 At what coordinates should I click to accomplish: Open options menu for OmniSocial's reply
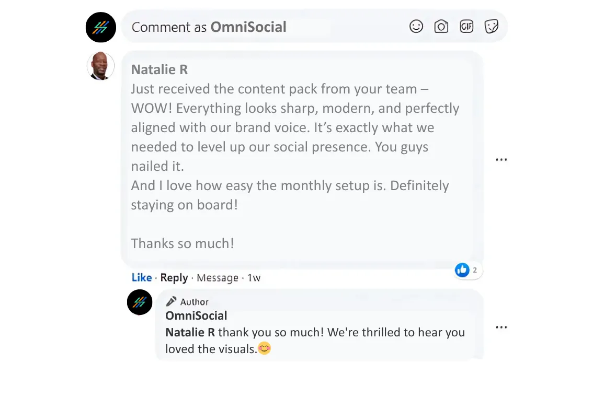[501, 327]
